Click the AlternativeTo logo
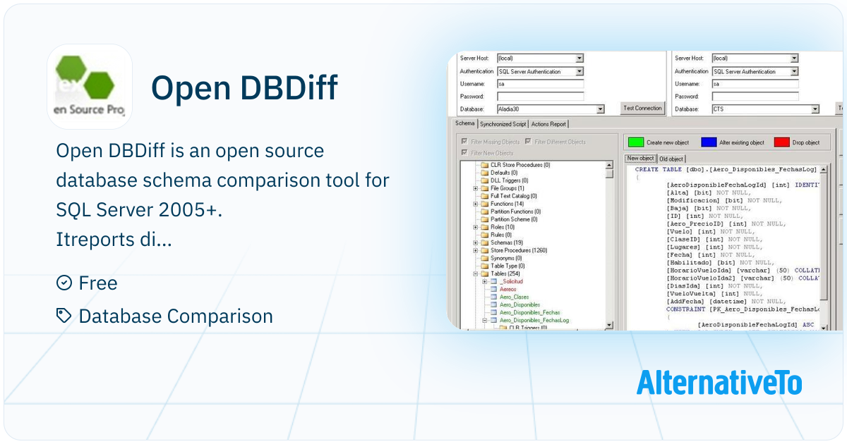The image size is (847, 444). 719,382
